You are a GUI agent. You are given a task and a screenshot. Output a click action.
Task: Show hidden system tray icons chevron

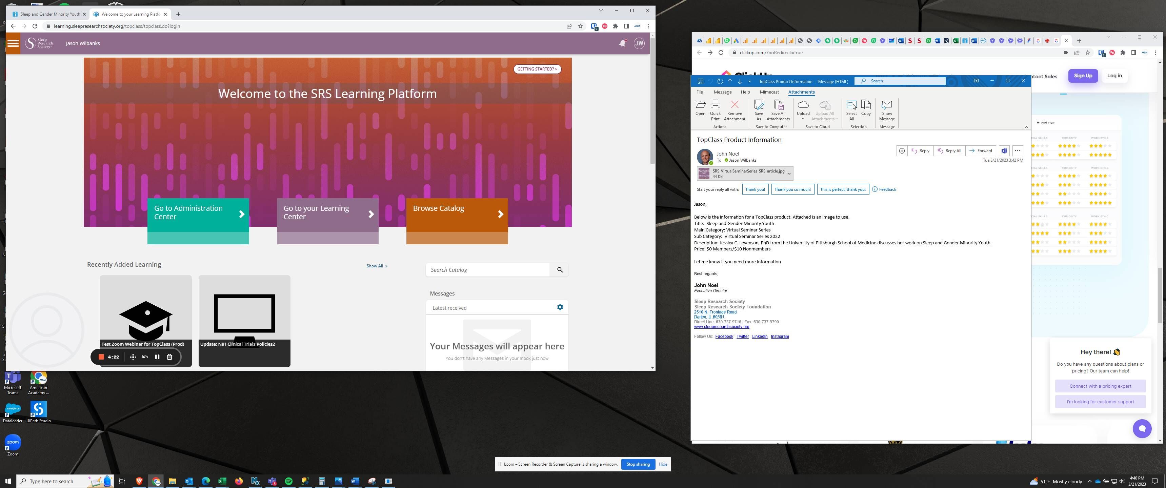1089,481
